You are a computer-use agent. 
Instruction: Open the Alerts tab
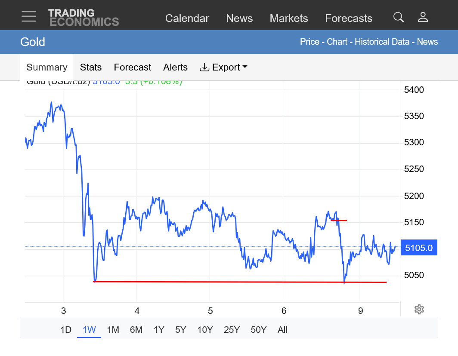coord(175,68)
